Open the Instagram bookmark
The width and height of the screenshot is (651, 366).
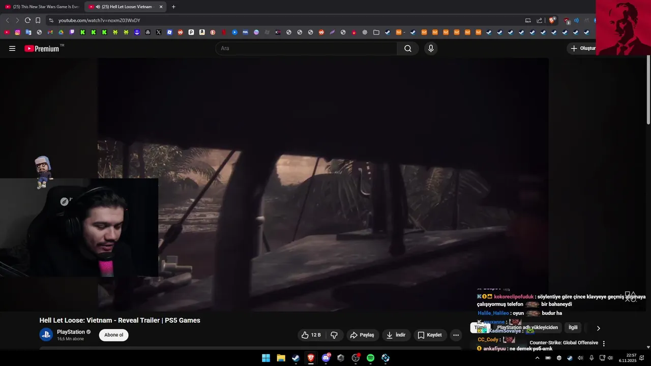[x=17, y=32]
